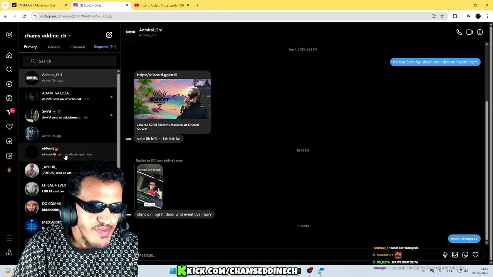
Task: Click the Discord server invite preview image
Action: pyautogui.click(x=173, y=99)
